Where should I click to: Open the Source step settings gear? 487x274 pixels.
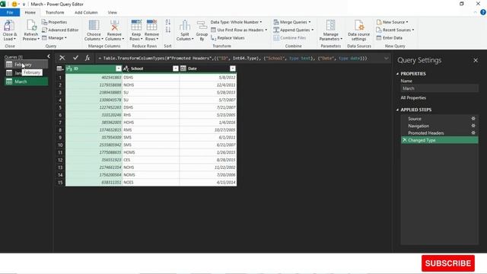[x=473, y=119]
